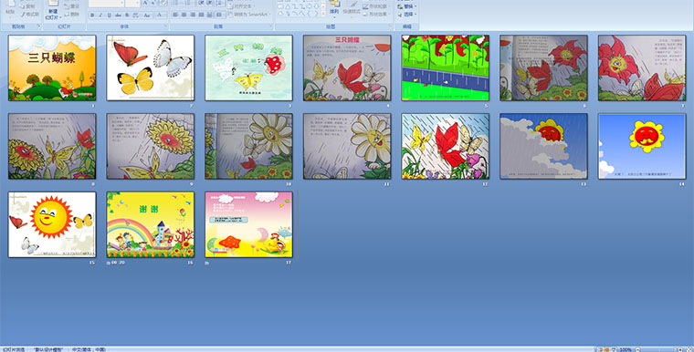Click the Bold formatting icon
The height and width of the screenshot is (352, 694).
click(x=92, y=15)
